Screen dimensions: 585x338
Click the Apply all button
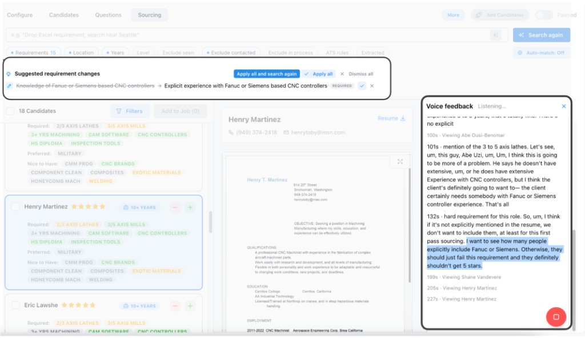click(x=319, y=74)
